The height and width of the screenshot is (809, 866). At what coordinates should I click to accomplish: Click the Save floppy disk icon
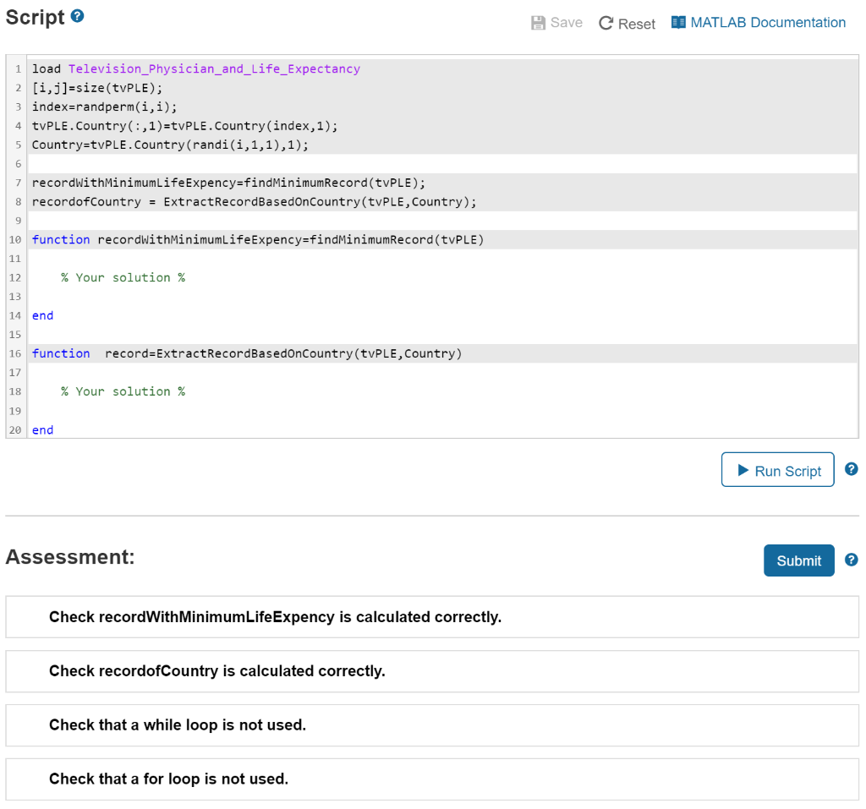(538, 23)
